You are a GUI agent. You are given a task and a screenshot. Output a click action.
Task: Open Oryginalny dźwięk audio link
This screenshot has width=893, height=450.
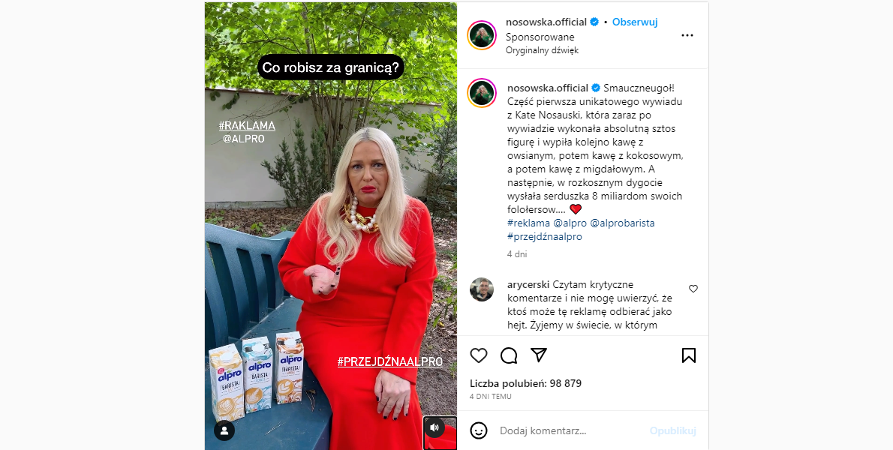542,51
